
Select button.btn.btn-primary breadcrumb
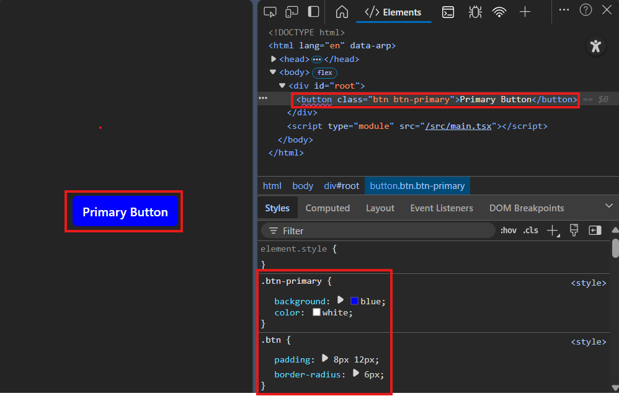[417, 186]
